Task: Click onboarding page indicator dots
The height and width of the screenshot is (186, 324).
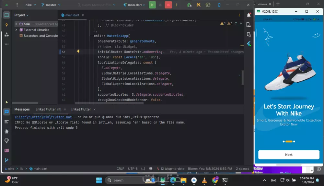Action: (x=289, y=141)
